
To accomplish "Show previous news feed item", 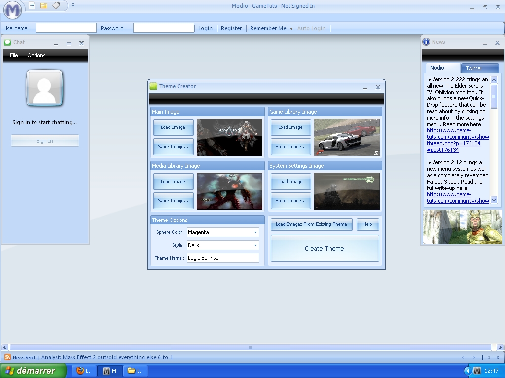I will point(463,357).
